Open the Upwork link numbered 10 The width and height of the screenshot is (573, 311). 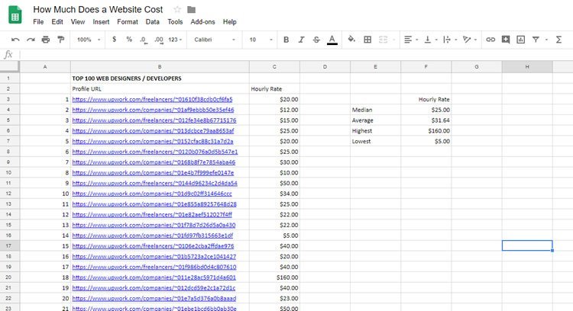pos(152,194)
